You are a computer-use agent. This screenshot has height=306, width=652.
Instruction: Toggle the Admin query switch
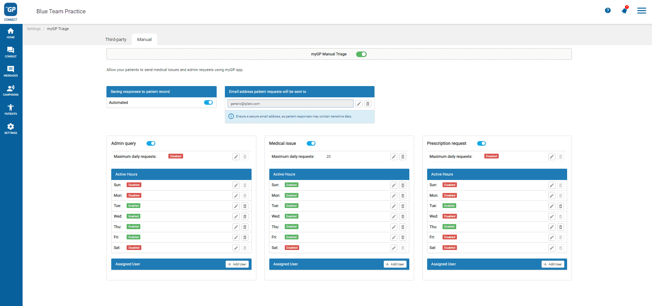(x=151, y=143)
